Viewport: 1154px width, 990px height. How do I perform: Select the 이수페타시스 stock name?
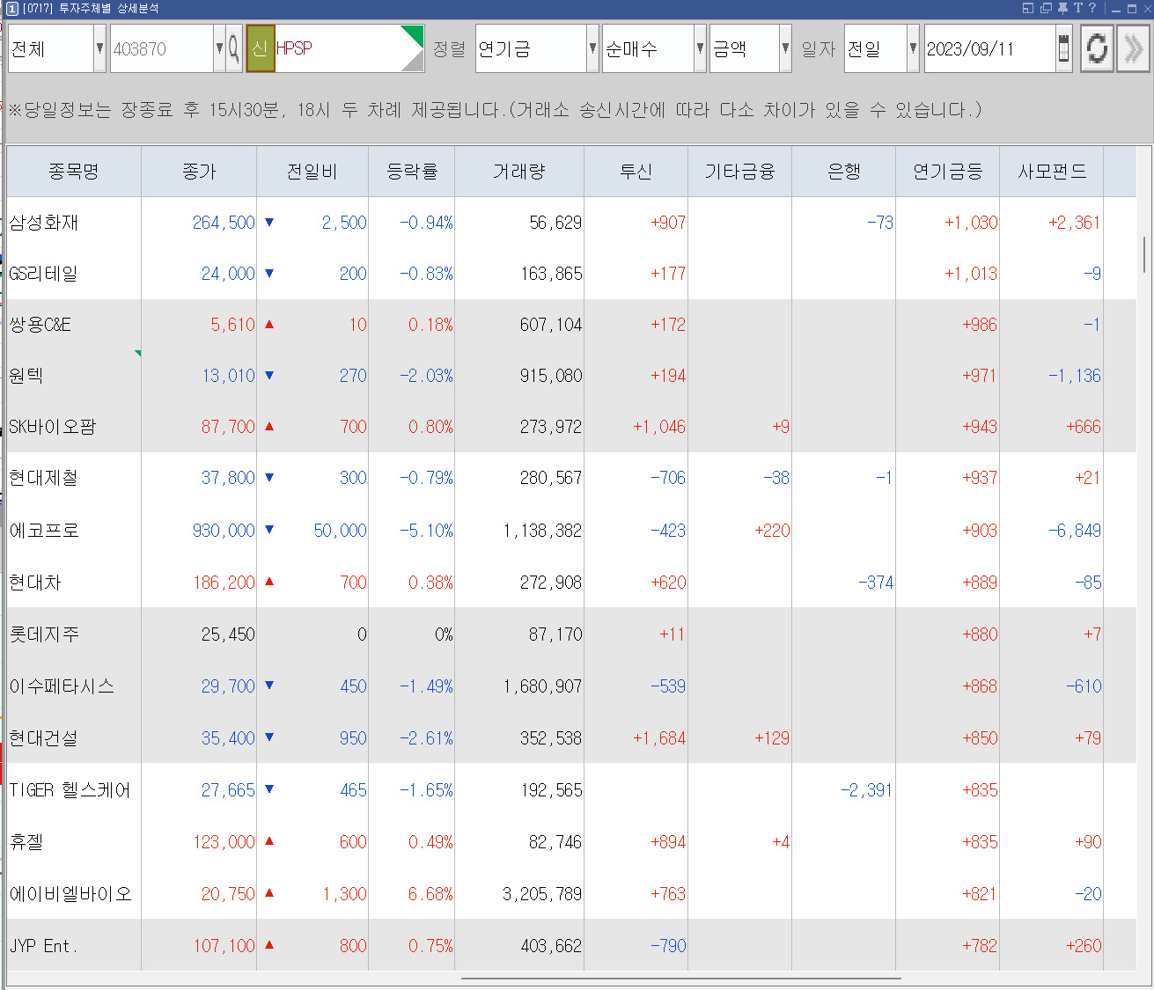(62, 686)
